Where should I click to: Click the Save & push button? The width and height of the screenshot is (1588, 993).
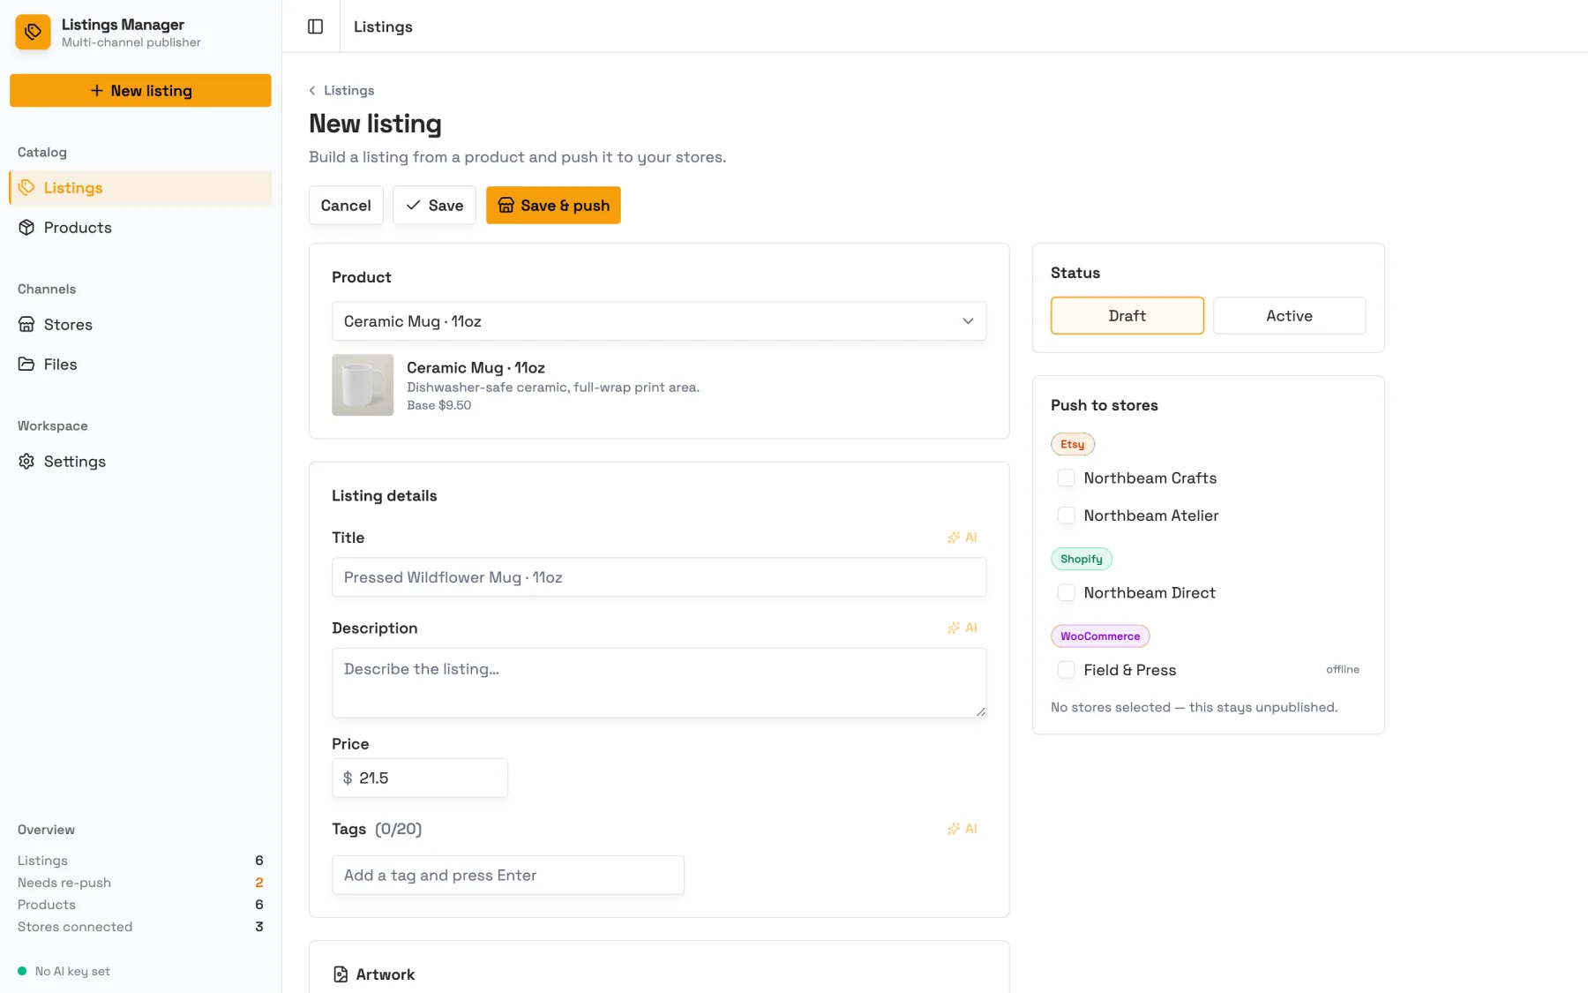click(553, 205)
